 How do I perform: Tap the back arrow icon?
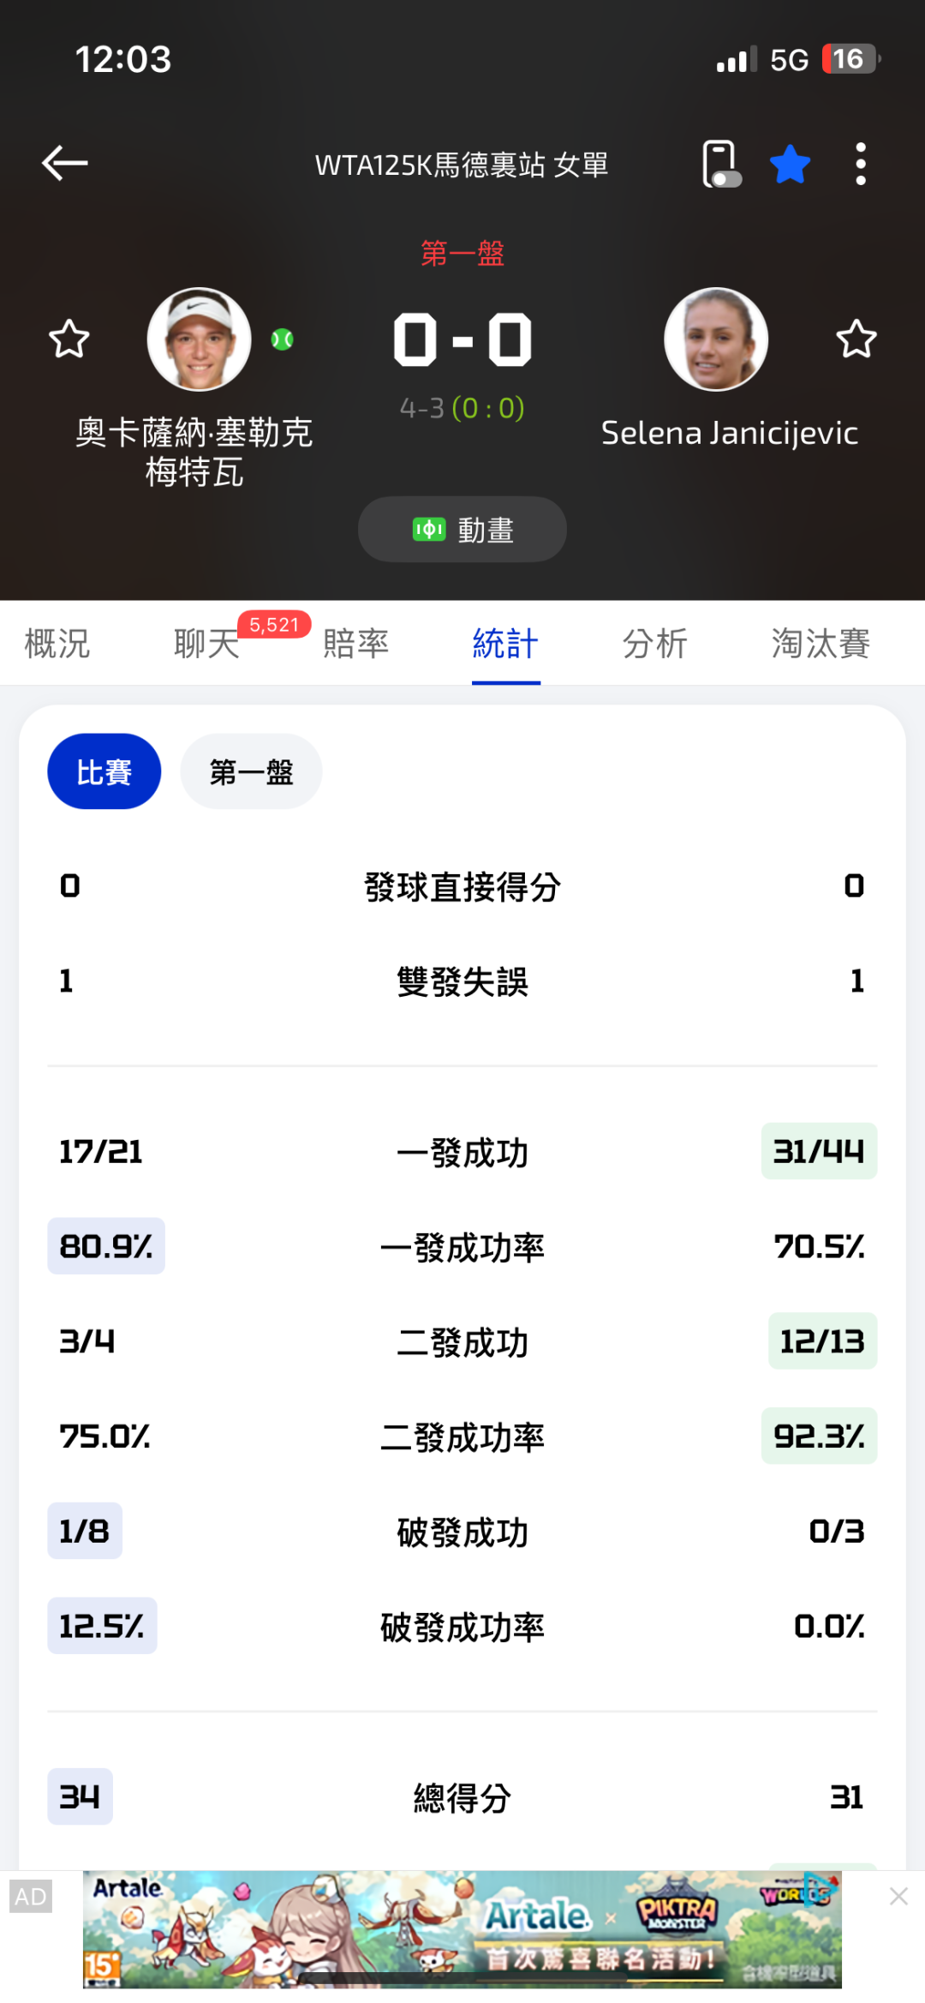click(65, 163)
